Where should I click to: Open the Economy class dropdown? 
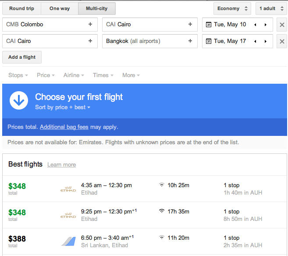[x=232, y=8]
